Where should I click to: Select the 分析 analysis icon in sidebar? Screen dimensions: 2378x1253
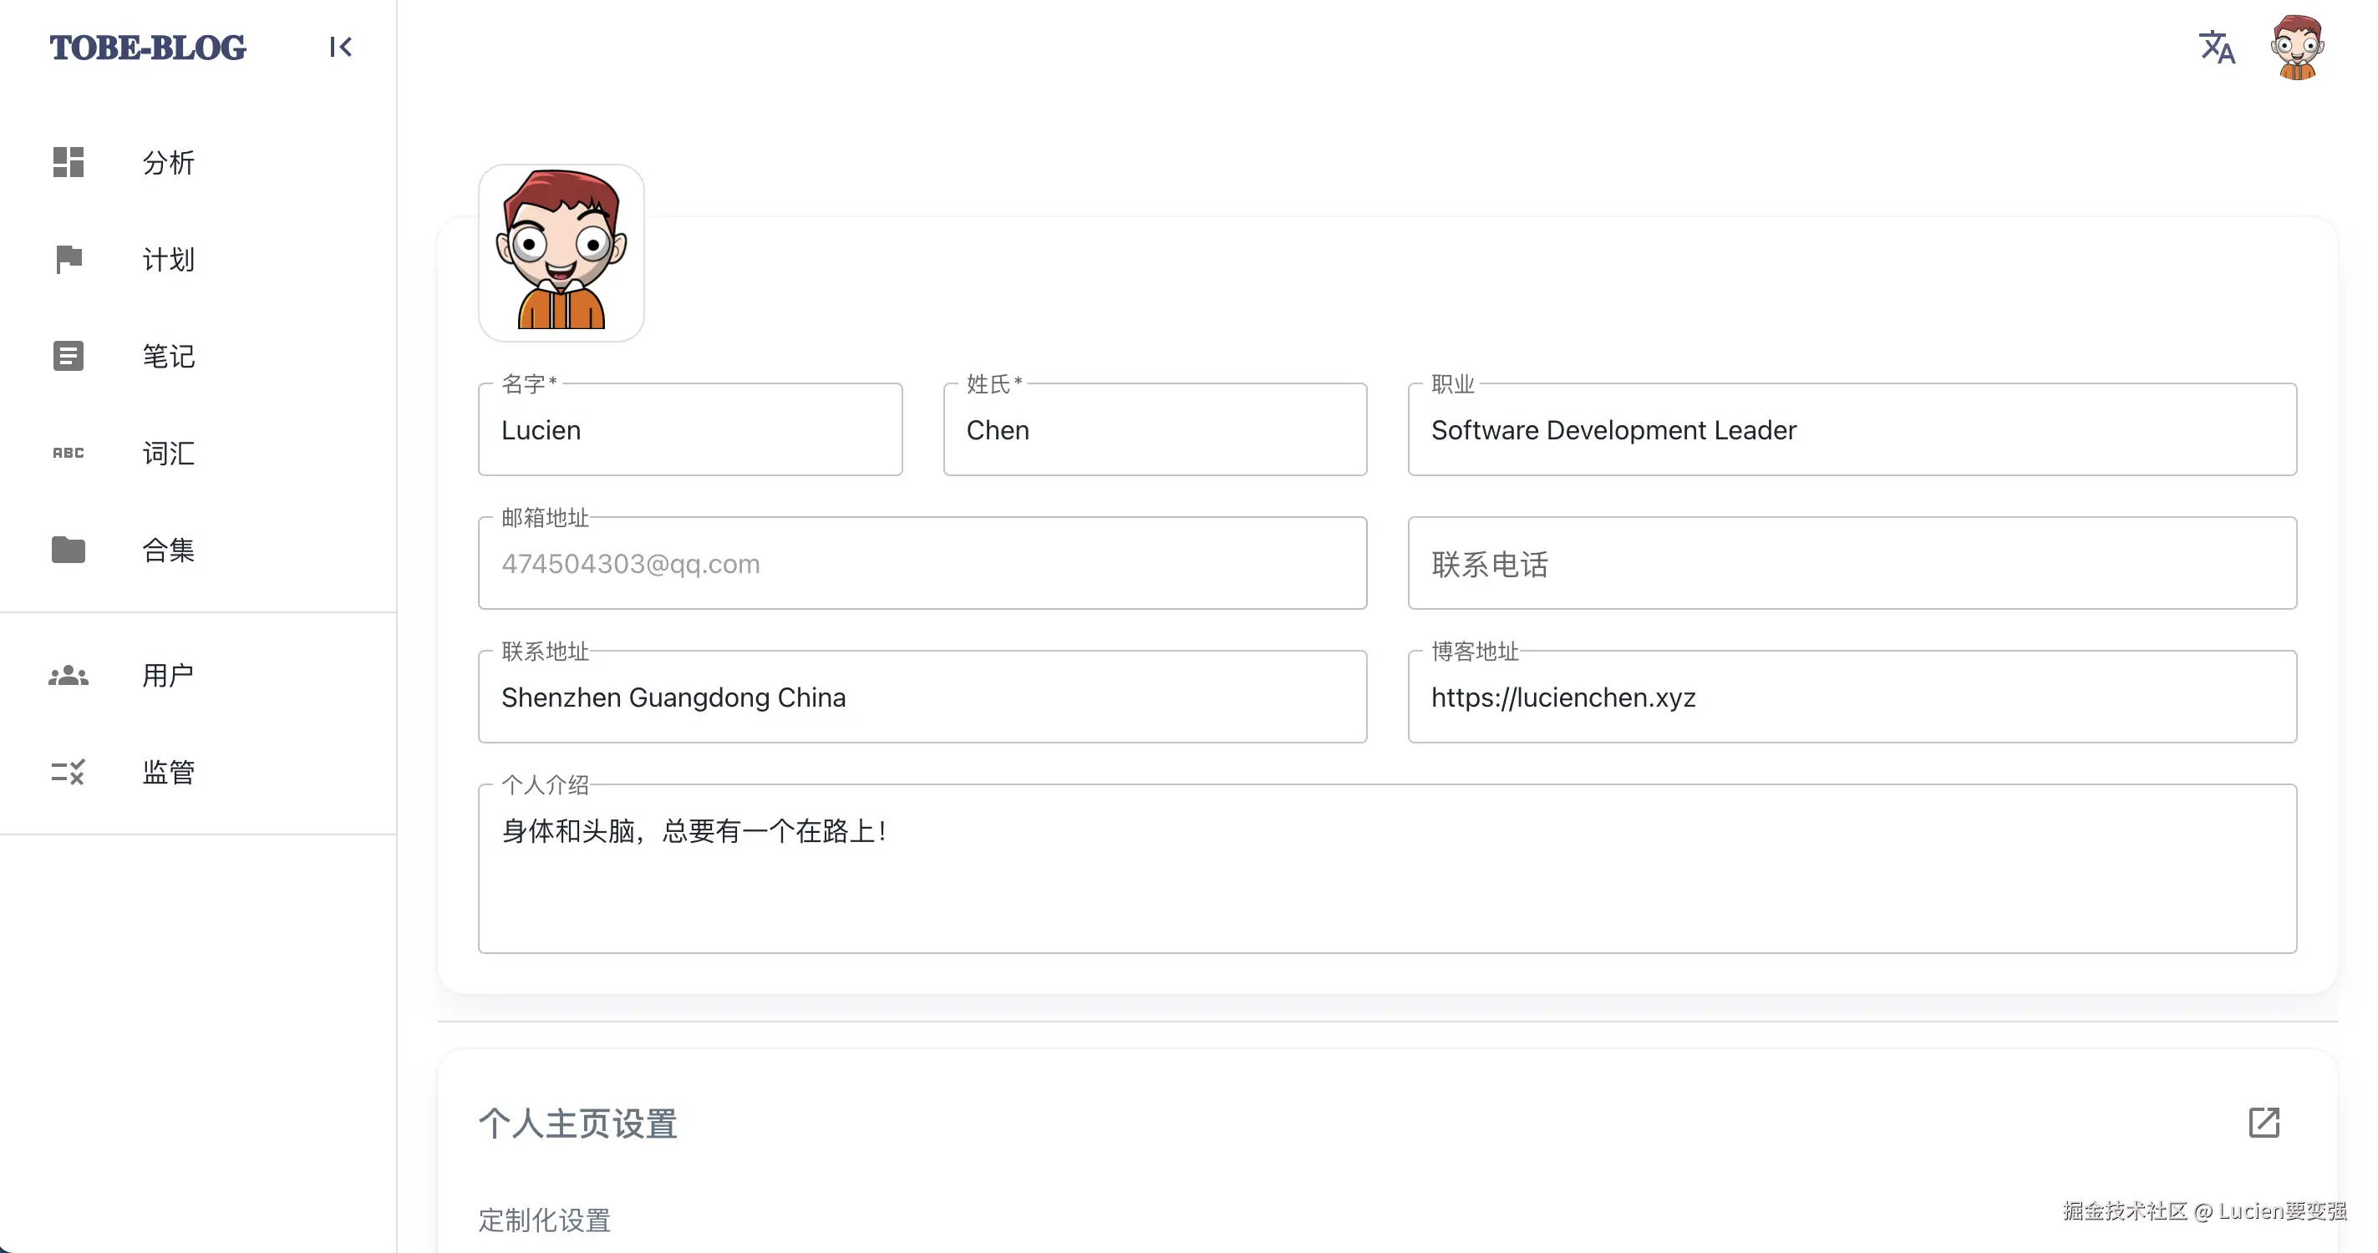[68, 162]
